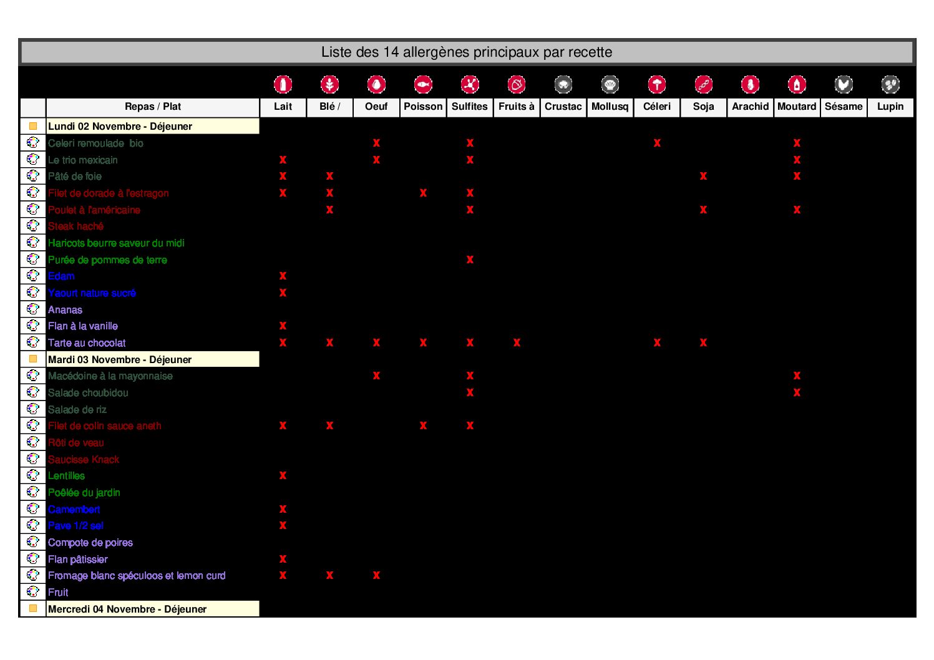Select the dish Haricots beurre saveur du midi
This screenshot has height=660, width=934.
(x=116, y=243)
